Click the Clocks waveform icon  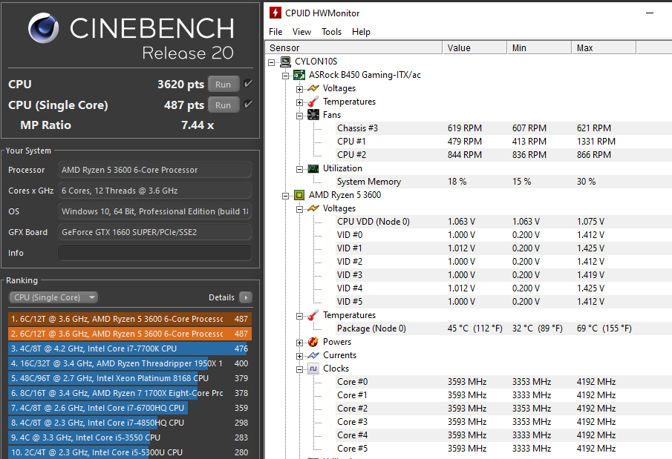click(313, 369)
